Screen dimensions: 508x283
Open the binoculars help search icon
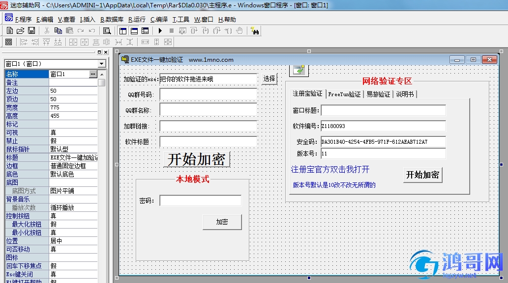(255, 31)
